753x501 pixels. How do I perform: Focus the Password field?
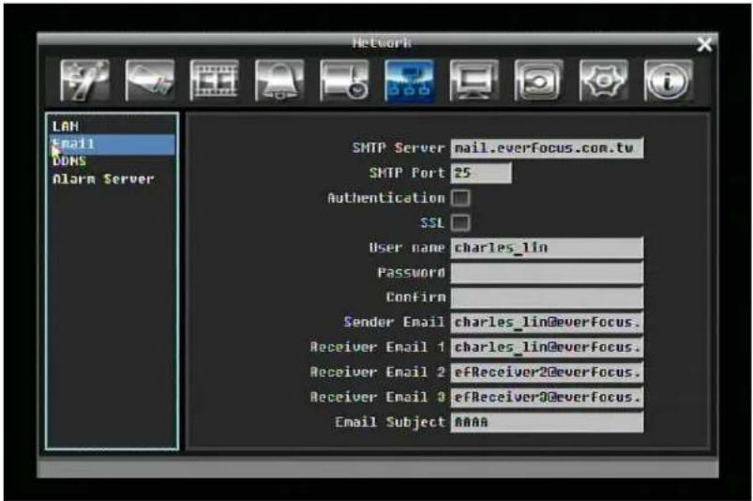[547, 273]
